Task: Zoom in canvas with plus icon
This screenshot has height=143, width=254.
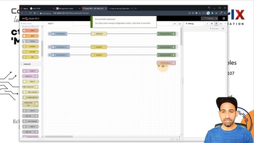Action: tap(179, 139)
